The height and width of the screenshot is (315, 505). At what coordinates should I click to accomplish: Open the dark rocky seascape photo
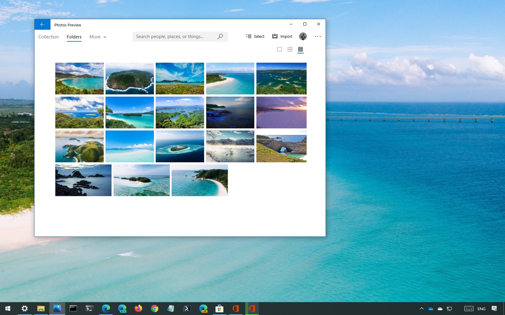(x=83, y=180)
